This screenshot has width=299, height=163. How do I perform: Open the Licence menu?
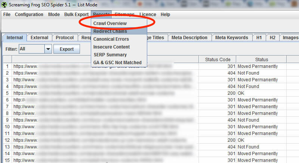[148, 15]
